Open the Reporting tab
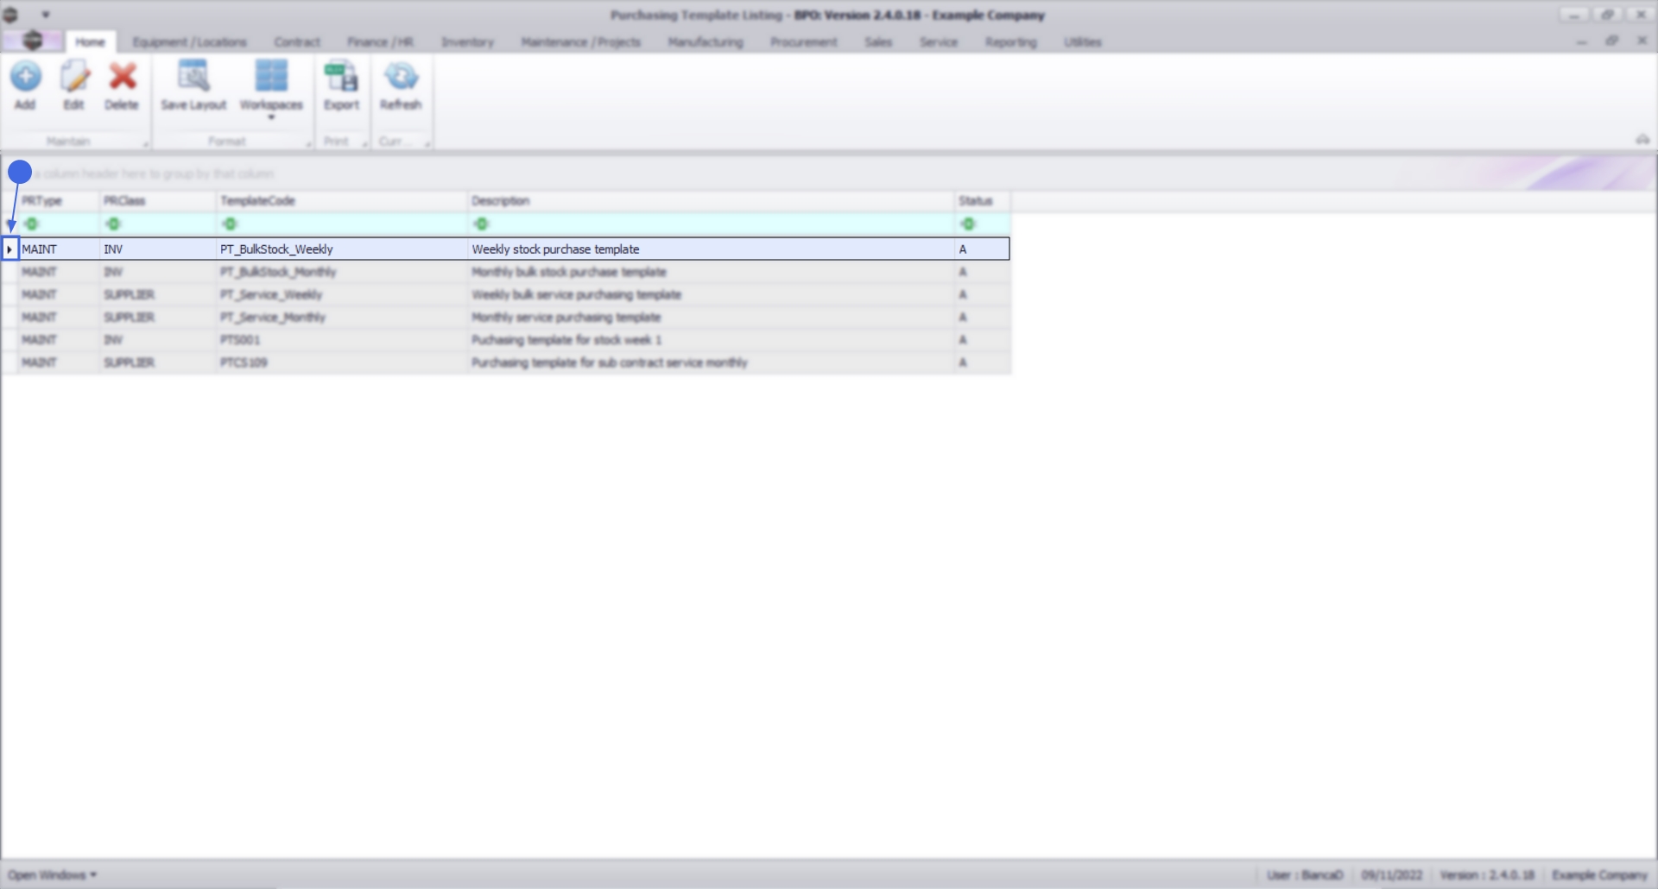 (x=1010, y=41)
